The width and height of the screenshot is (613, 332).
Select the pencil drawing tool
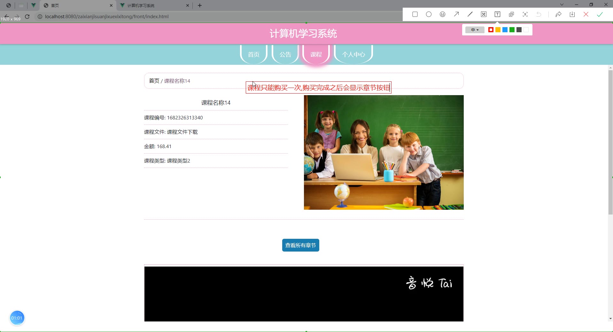(470, 14)
